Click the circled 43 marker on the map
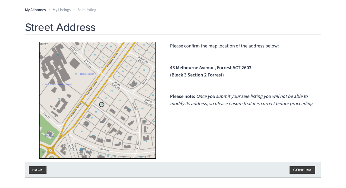This screenshot has height=188, width=346. click(x=101, y=104)
